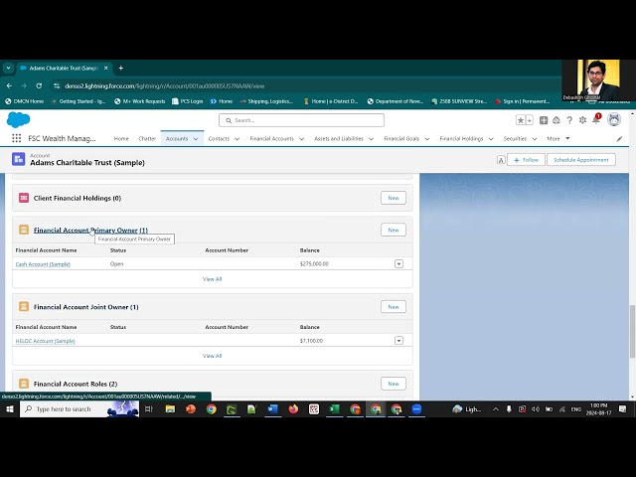The height and width of the screenshot is (477, 636).
Task: Click New in Financial Account Roles
Action: click(394, 384)
